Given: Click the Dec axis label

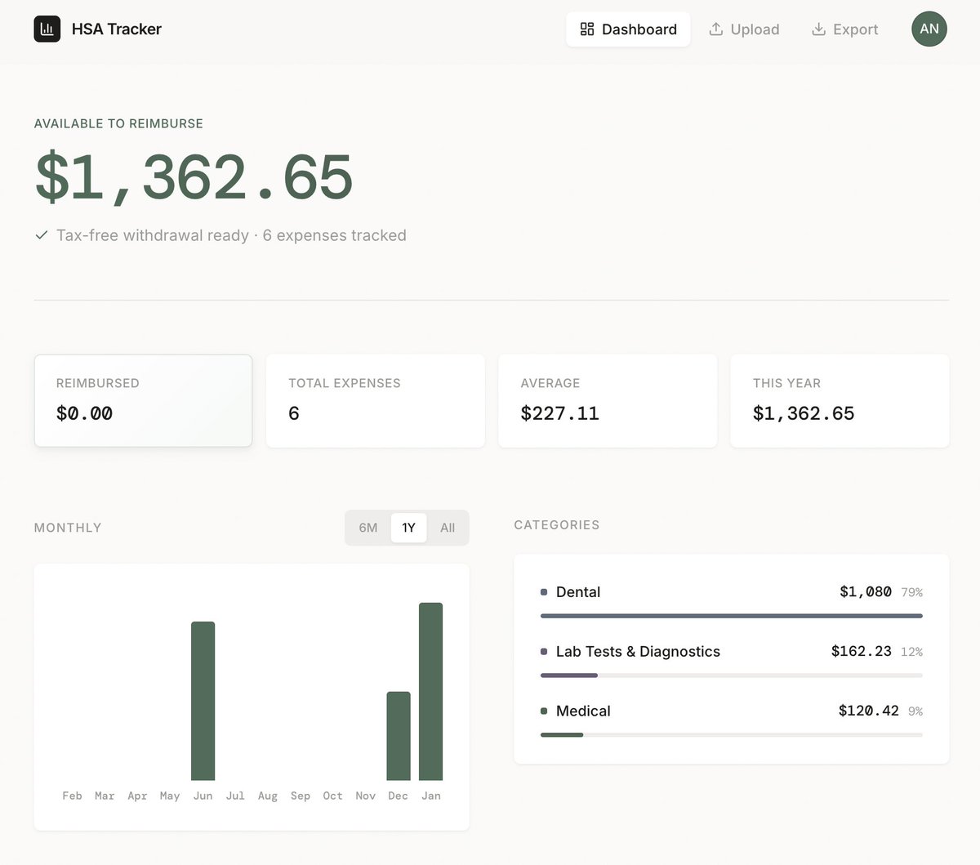Looking at the screenshot, I should [x=399, y=796].
